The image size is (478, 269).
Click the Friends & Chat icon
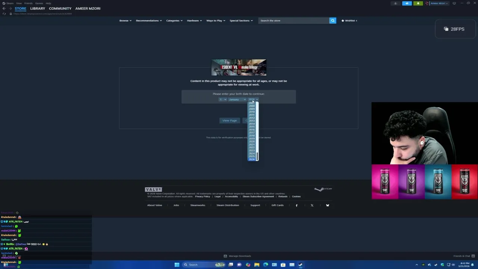tap(473, 256)
